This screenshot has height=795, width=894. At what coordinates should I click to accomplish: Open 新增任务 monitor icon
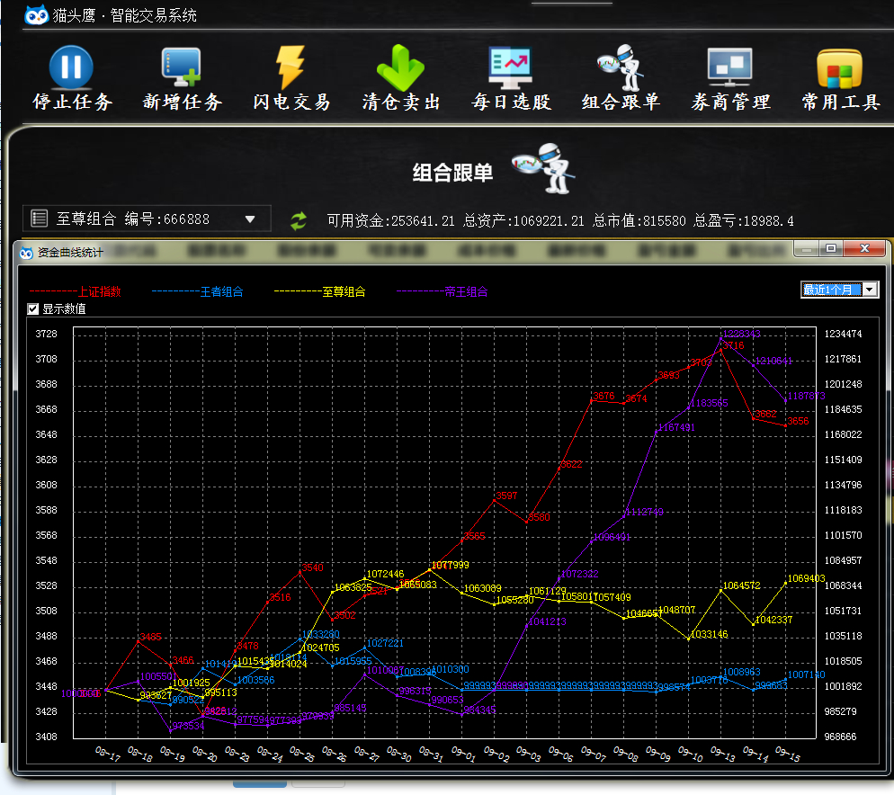[182, 68]
